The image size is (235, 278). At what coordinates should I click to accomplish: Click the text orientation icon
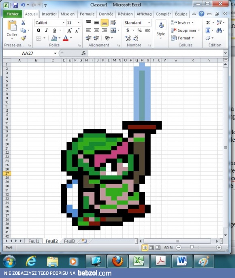pyautogui.click(x=107, y=38)
